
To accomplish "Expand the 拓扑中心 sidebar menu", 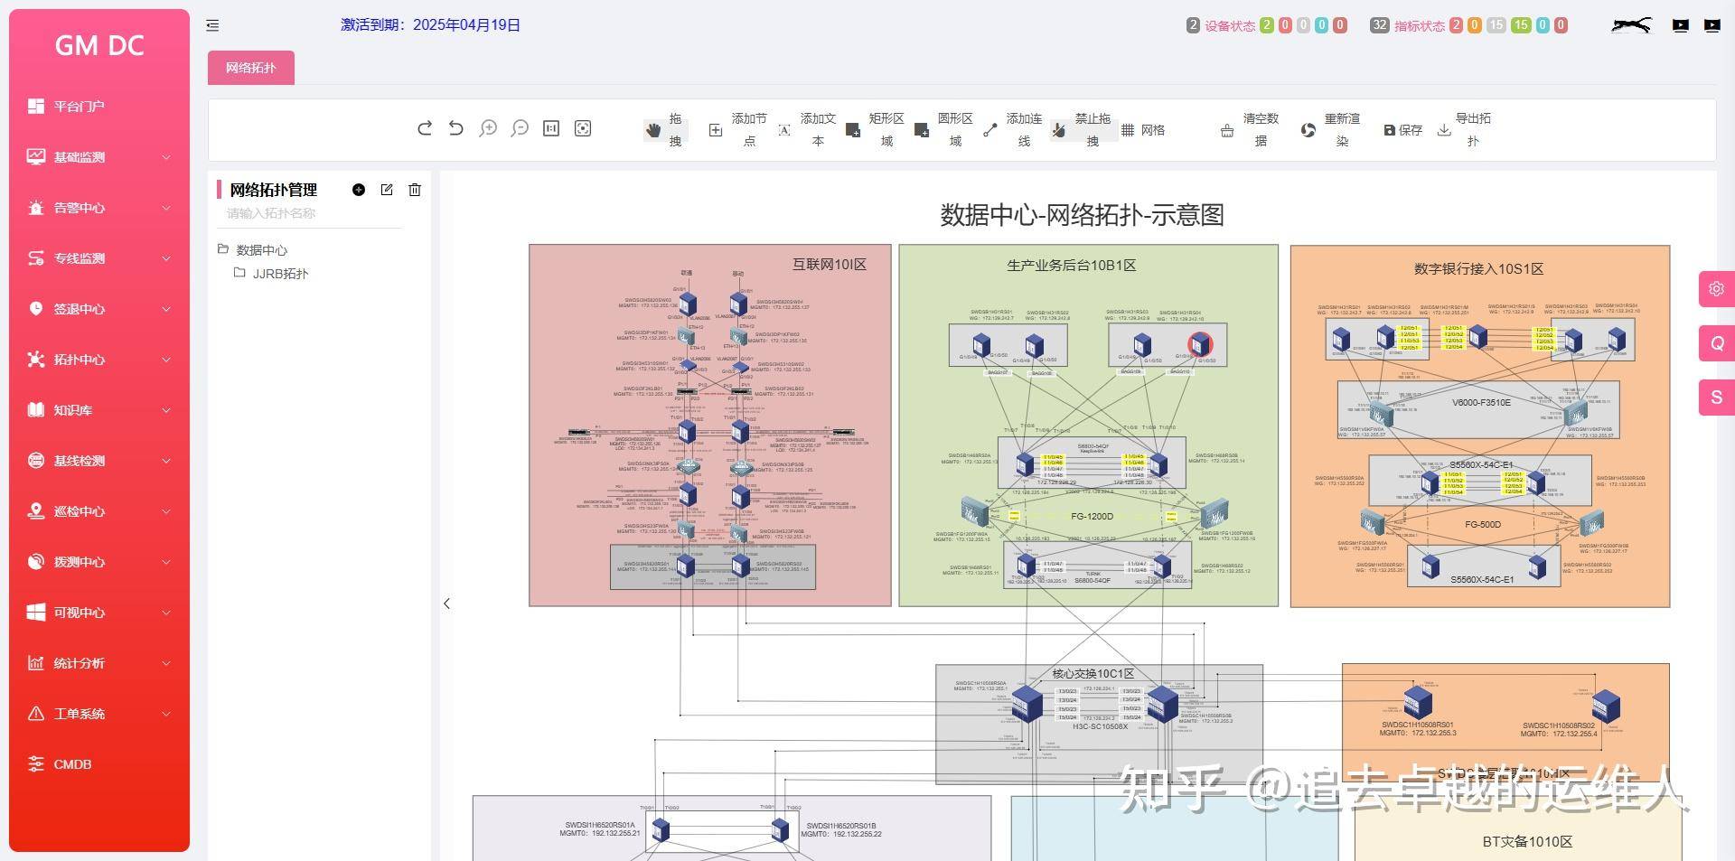I will pyautogui.click(x=99, y=360).
